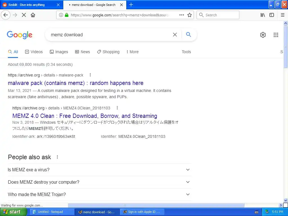
Task: Open a new tab with the plus button
Action: tap(131, 4)
